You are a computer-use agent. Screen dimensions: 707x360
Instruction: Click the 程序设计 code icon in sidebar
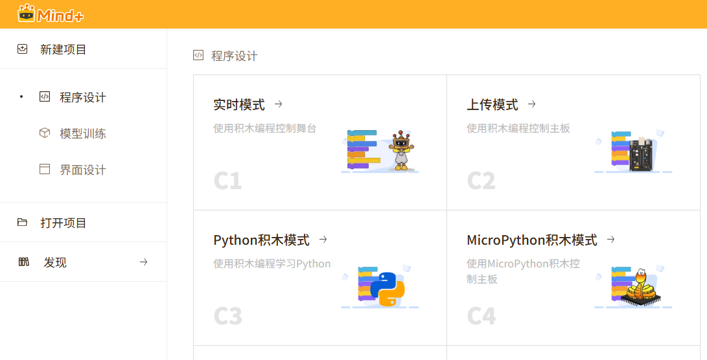pyautogui.click(x=45, y=97)
